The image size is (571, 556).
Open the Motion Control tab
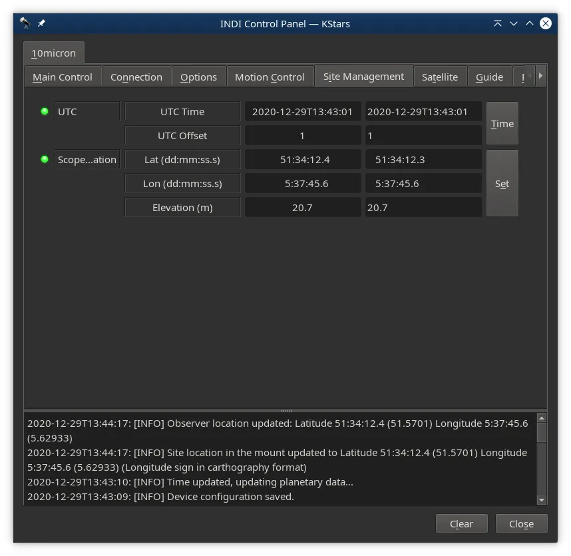270,77
